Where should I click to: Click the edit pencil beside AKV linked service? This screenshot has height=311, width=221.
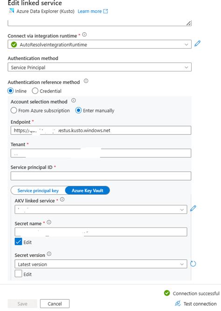click(193, 208)
